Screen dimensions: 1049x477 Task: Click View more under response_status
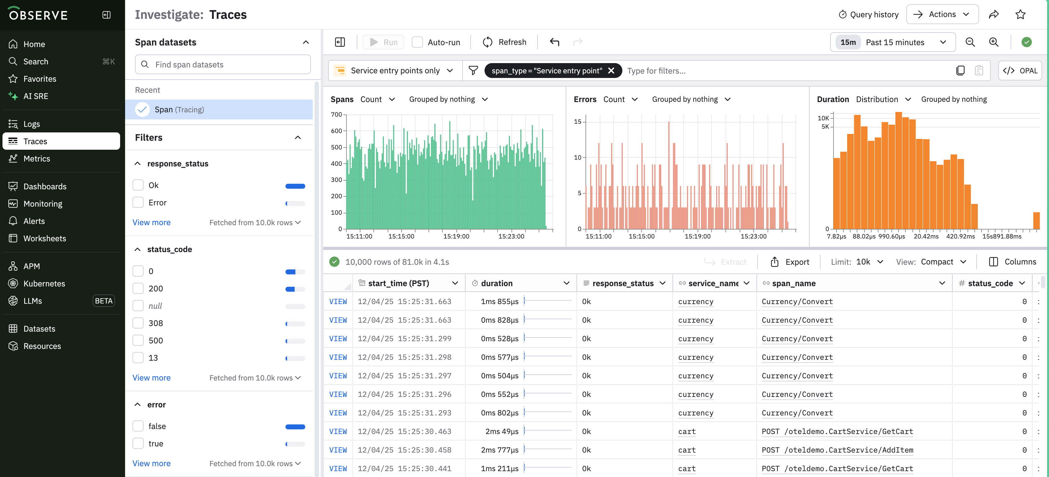151,223
